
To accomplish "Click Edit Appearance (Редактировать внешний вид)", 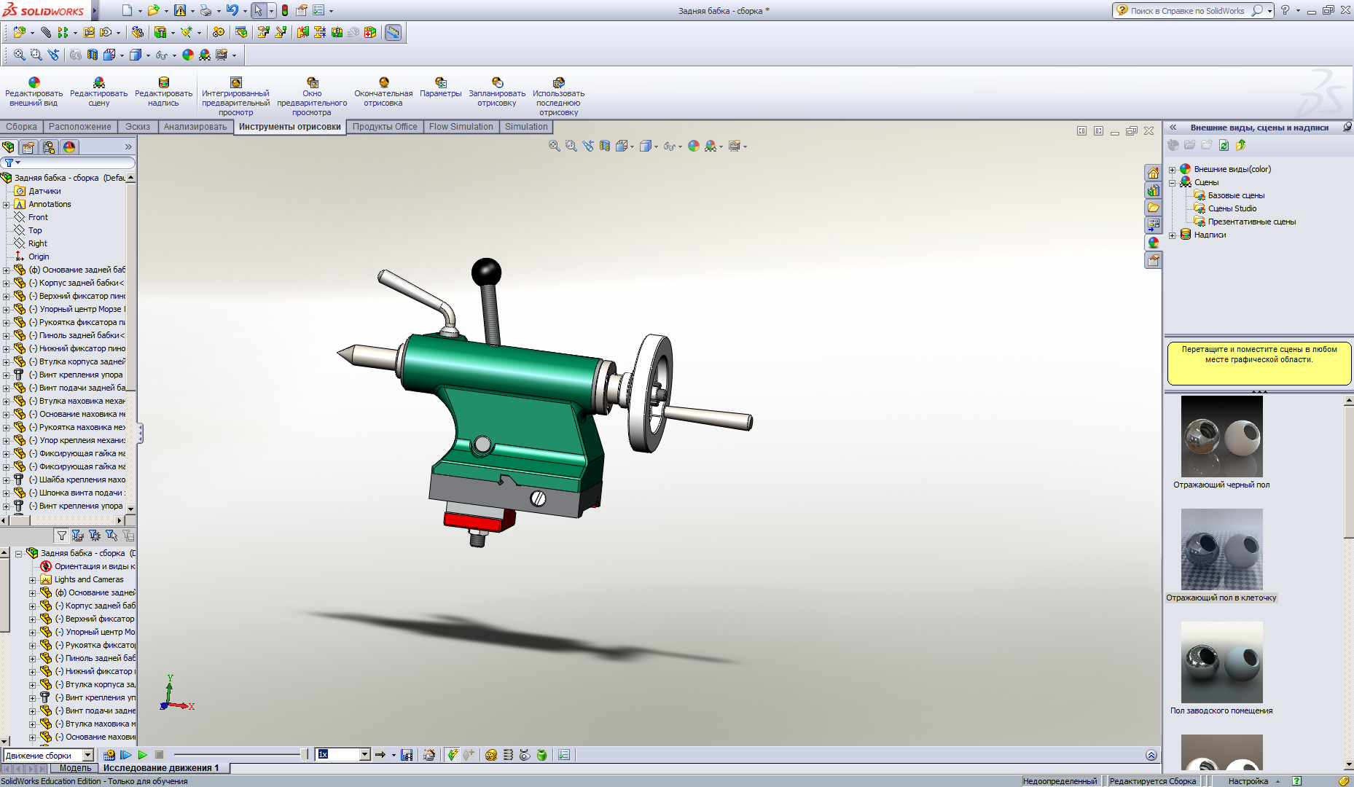I will [x=34, y=92].
